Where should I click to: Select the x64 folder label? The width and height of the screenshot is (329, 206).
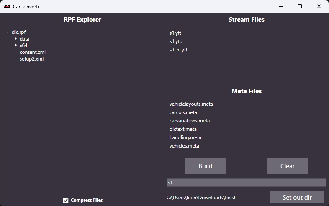click(x=23, y=46)
